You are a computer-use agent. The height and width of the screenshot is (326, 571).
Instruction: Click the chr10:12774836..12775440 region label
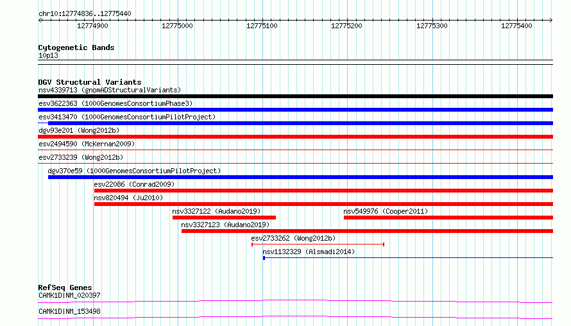coord(85,13)
